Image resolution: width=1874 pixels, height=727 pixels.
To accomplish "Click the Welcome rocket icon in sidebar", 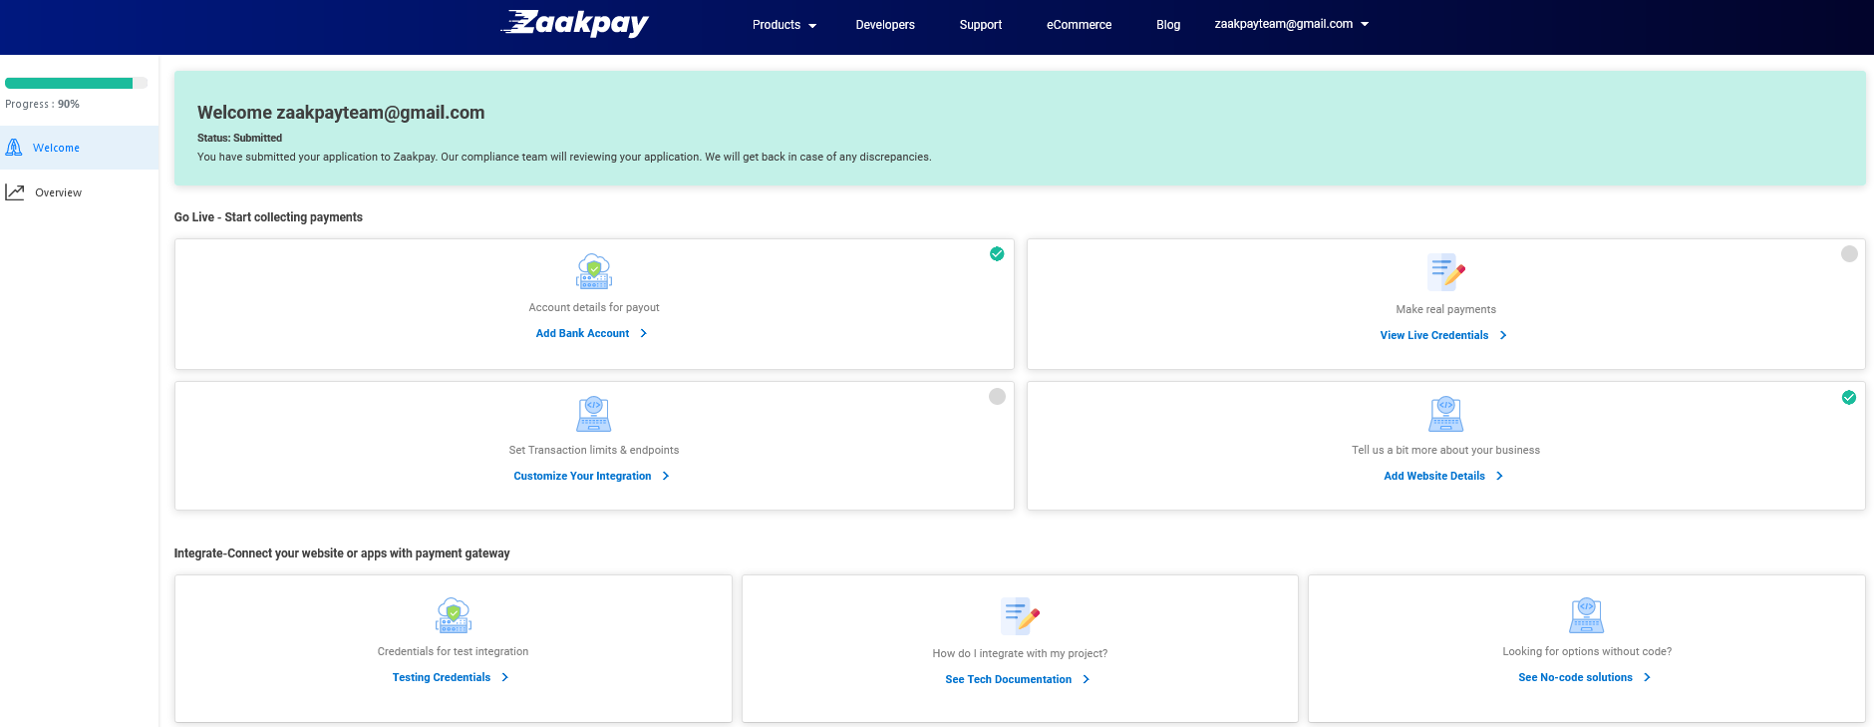I will pos(14,148).
